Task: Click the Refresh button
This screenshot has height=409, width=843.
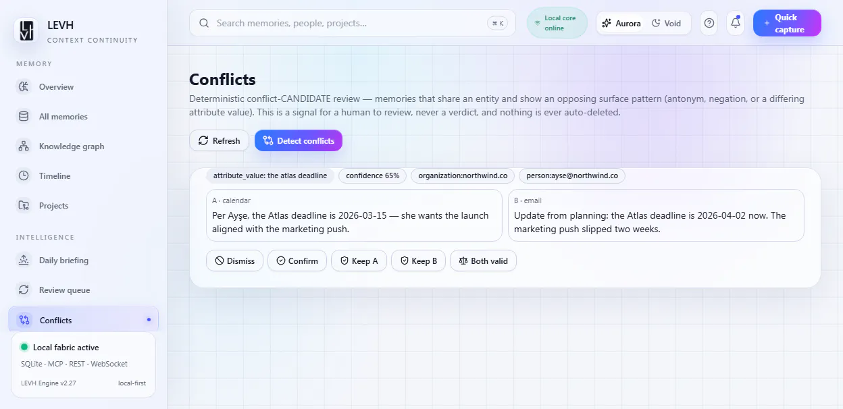Action: coord(219,140)
